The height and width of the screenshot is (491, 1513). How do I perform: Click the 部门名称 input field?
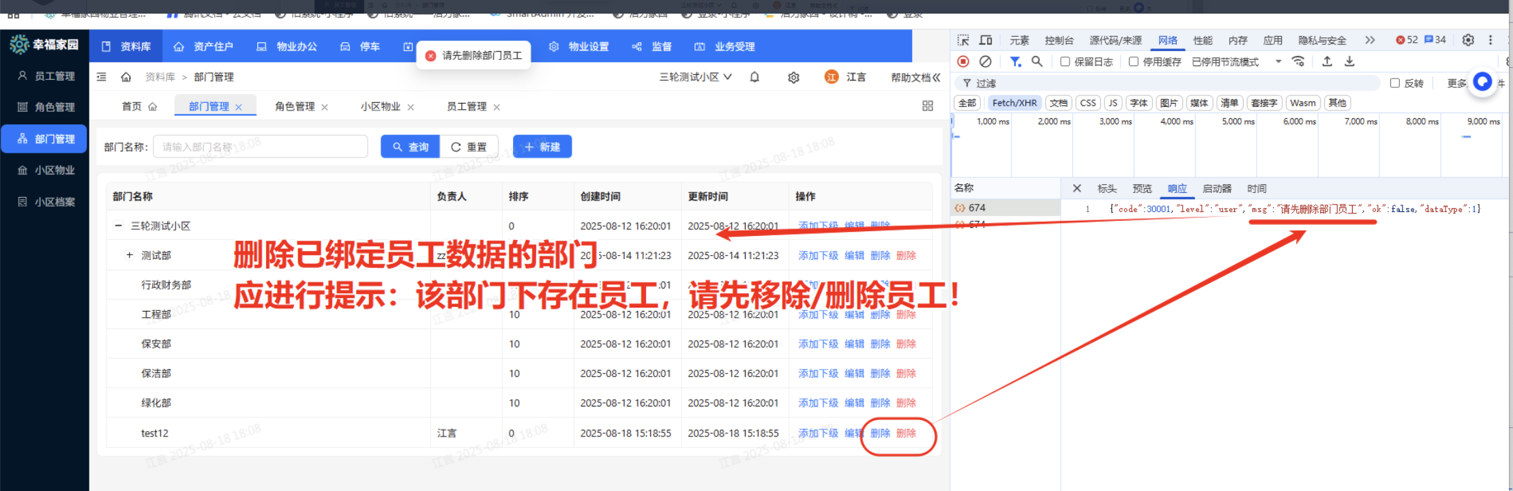pos(260,147)
